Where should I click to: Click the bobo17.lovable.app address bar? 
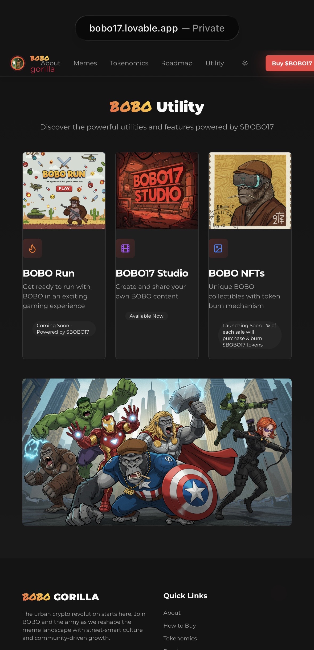tap(157, 28)
